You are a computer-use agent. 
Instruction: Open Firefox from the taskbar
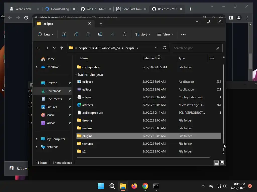134,186
